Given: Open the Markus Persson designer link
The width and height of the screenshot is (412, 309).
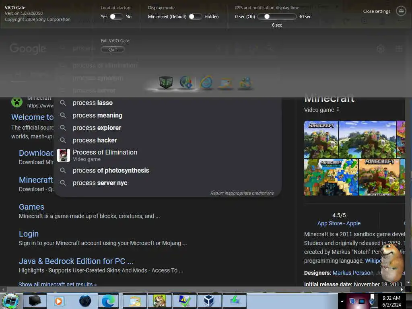Looking at the screenshot, I should click(x=352, y=273).
